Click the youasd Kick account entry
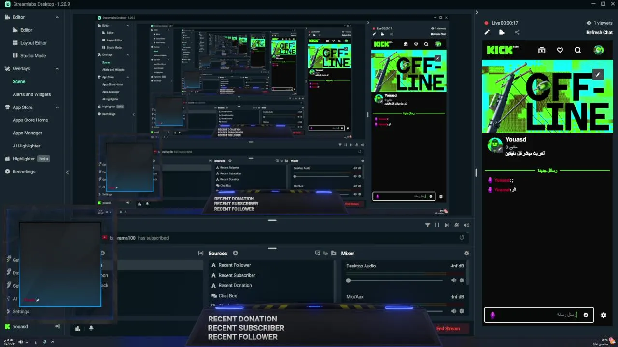Screen dimensions: 618x347 pos(20,327)
